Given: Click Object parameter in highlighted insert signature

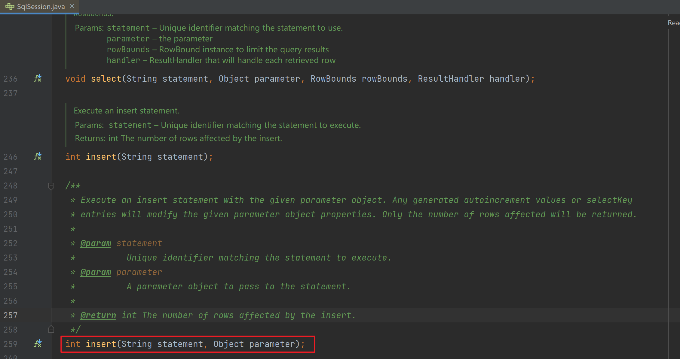Looking at the screenshot, I should pyautogui.click(x=254, y=344).
